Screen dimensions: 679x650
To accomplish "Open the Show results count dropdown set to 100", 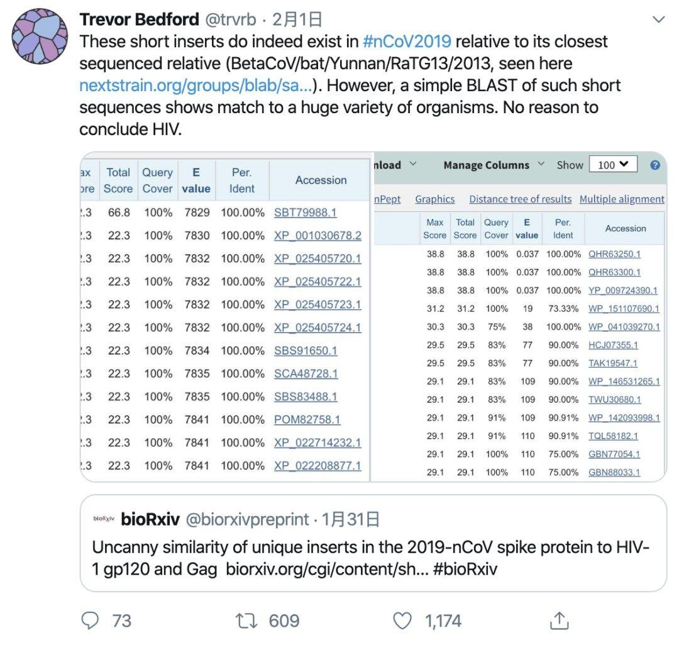I will 613,164.
